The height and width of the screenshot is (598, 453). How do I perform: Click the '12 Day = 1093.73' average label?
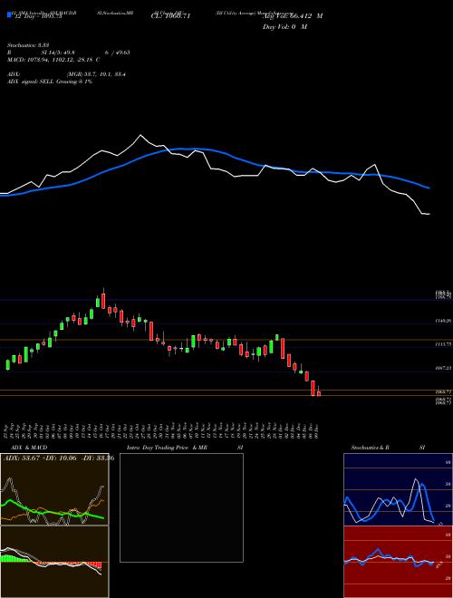coord(38,17)
